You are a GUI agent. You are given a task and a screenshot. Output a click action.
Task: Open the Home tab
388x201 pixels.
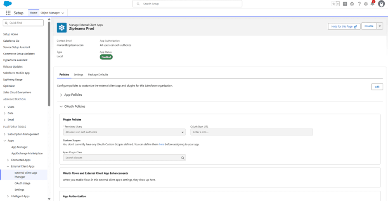34,13
